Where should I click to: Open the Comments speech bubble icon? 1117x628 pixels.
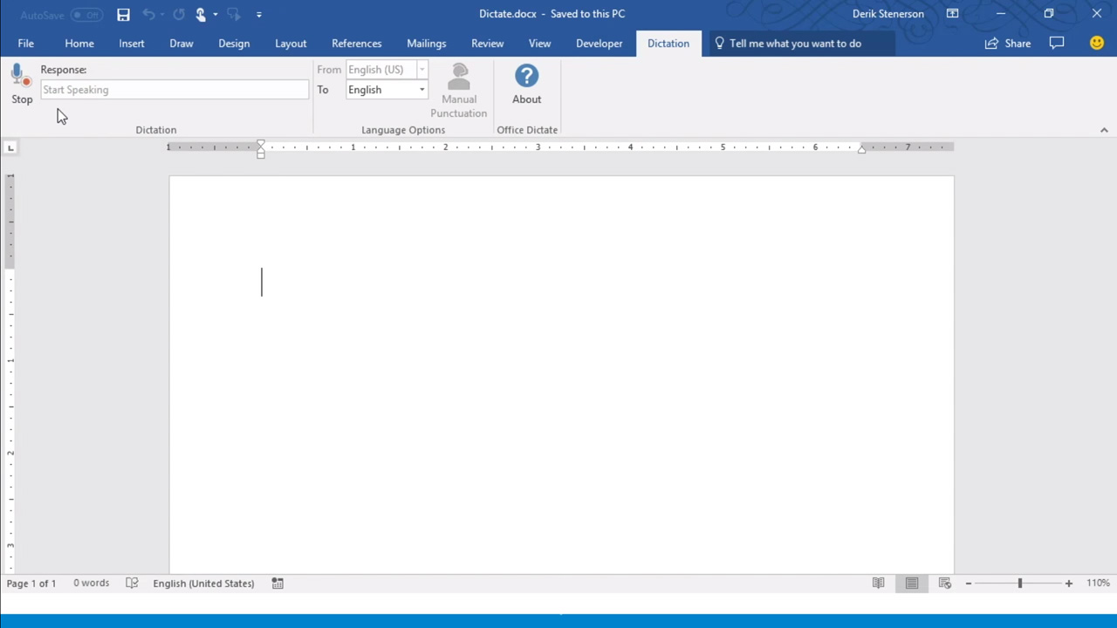point(1057,43)
